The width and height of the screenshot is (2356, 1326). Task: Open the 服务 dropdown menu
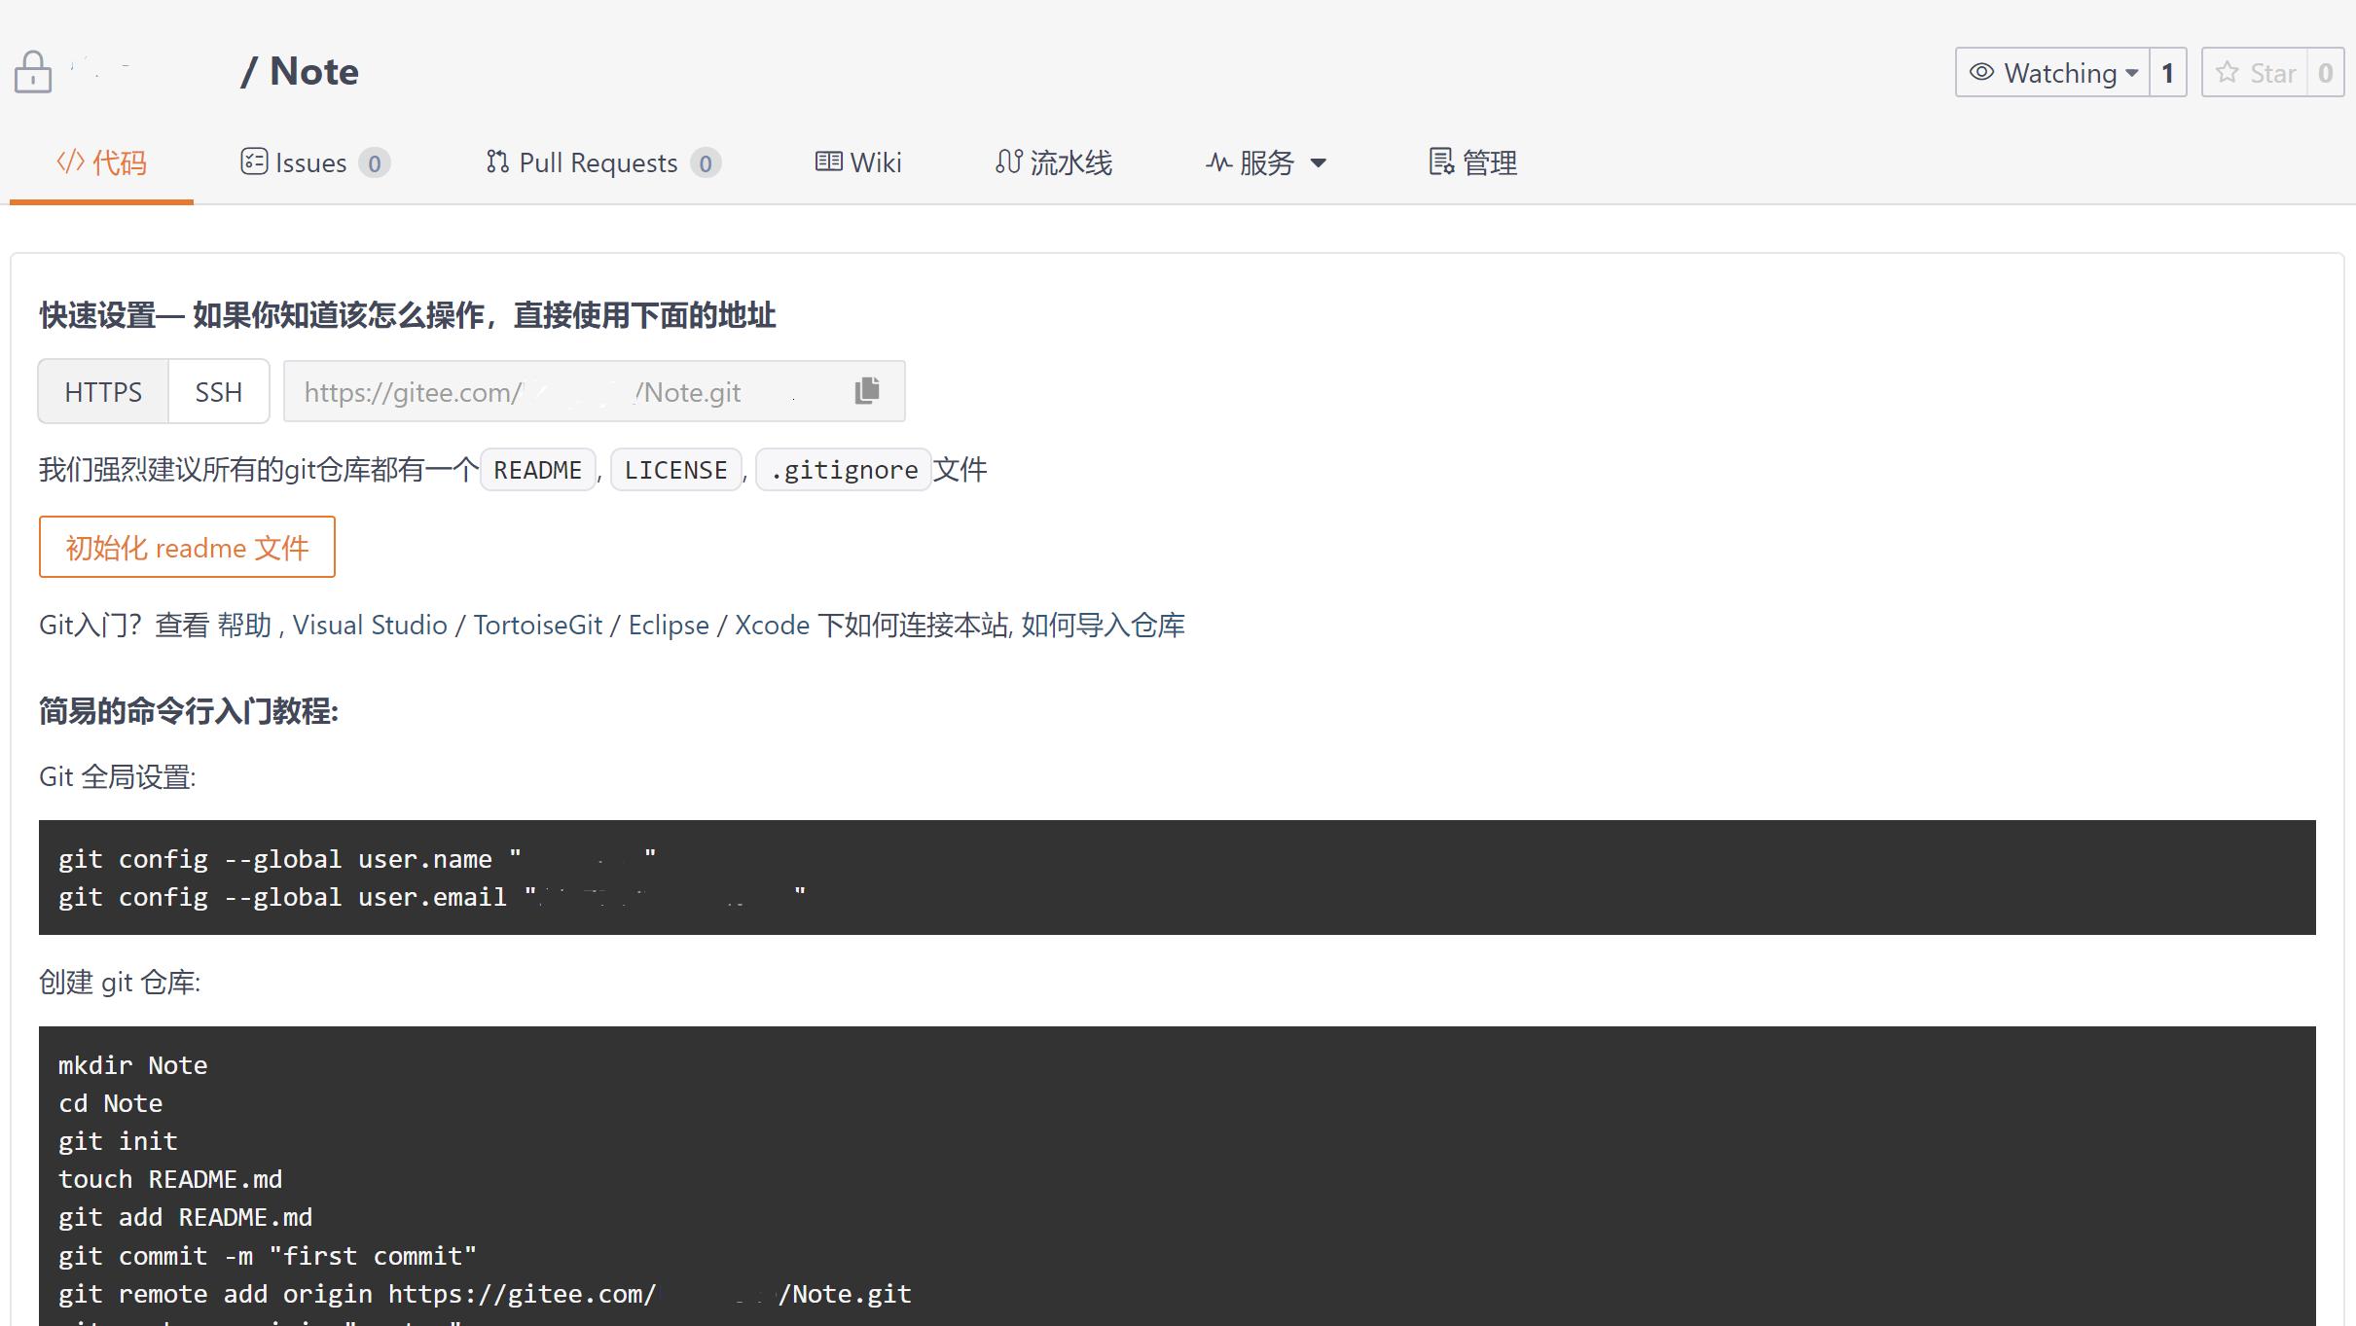coord(1266,162)
